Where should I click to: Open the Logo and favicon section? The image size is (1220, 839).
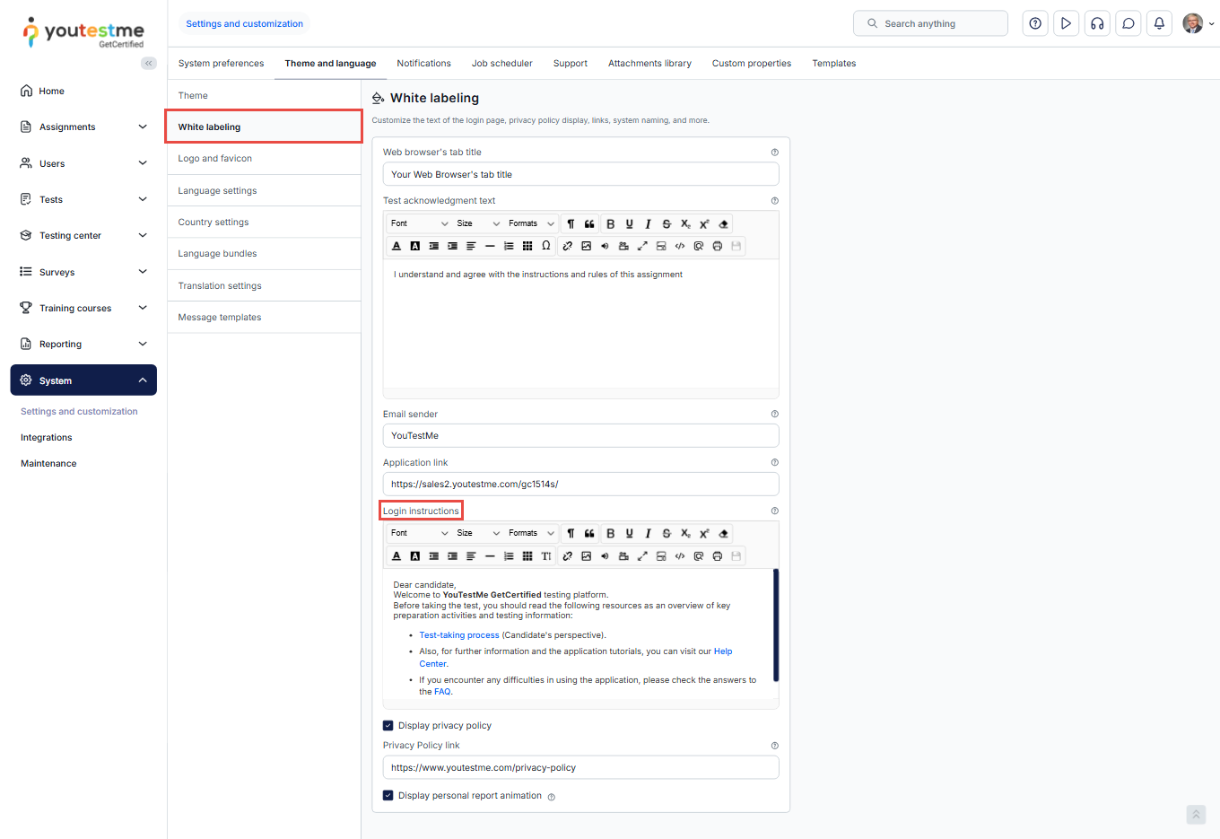[215, 159]
